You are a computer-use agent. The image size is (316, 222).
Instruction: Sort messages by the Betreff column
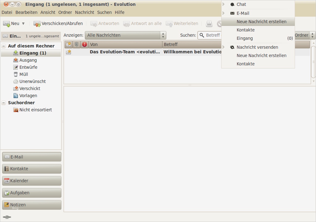pos(192,44)
